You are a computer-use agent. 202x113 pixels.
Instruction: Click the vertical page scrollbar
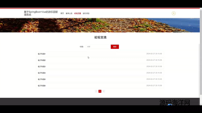[x=200, y=64]
